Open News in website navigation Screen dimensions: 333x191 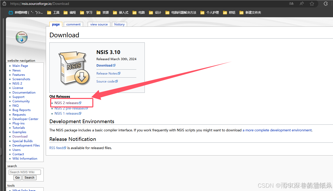16,70
